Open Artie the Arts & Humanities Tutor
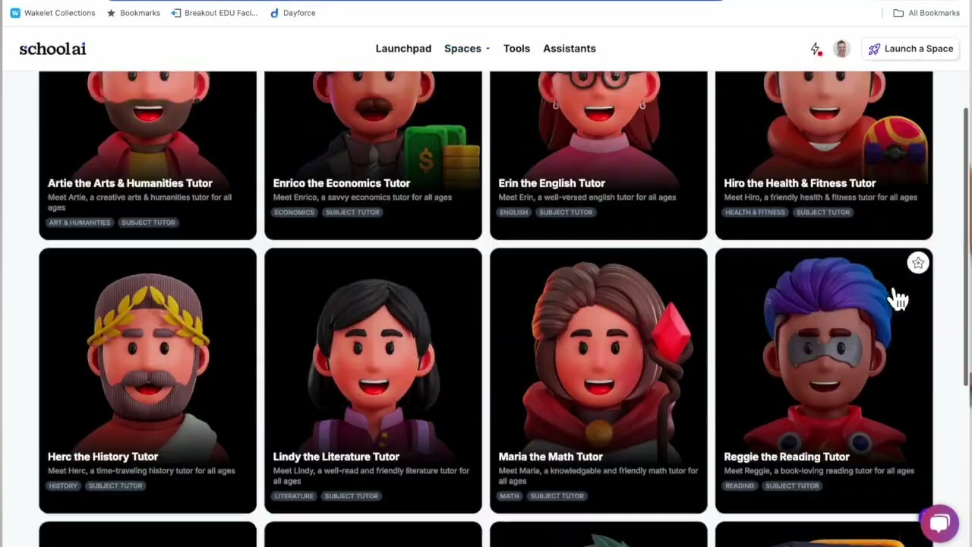The image size is (972, 547). pos(147,155)
